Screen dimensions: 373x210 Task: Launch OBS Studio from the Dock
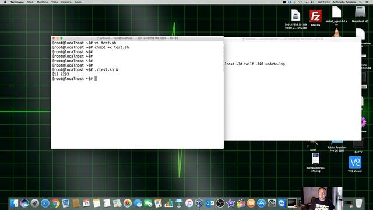(x=220, y=204)
